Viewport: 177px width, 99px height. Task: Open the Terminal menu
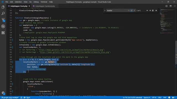(44, 2)
